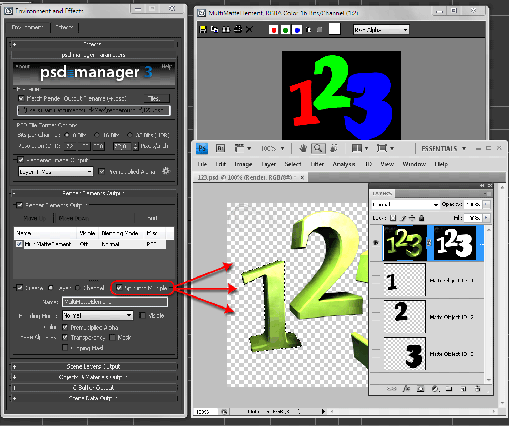Screen dimensions: 509x426
Task: Click the clone render window icon
Action: (226, 29)
